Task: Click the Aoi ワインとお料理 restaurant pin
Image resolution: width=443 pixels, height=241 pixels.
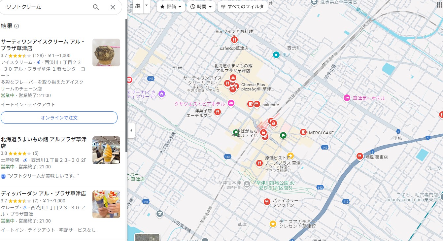Action: coord(234,40)
